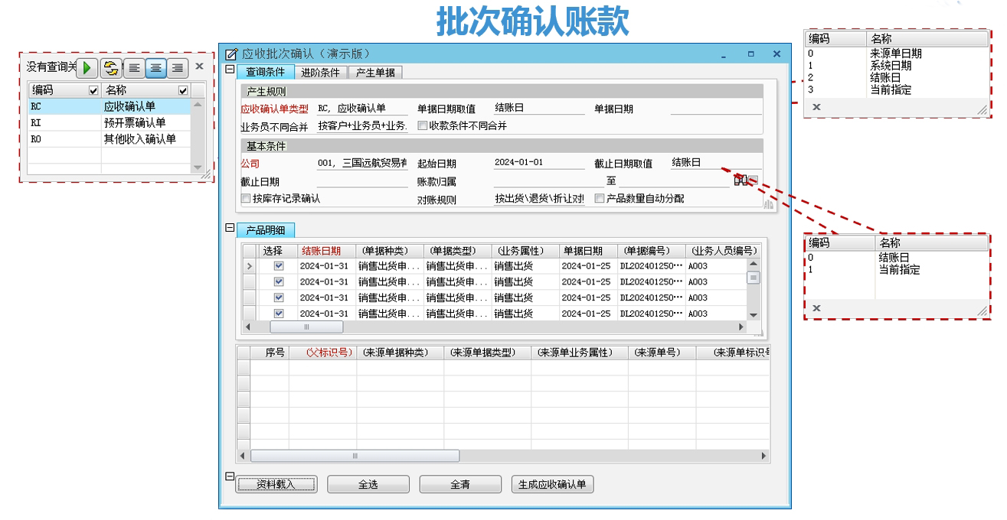Image resolution: width=1007 pixels, height=520 pixels.
Task: Click the (单据种类) column header
Action: [x=388, y=251]
